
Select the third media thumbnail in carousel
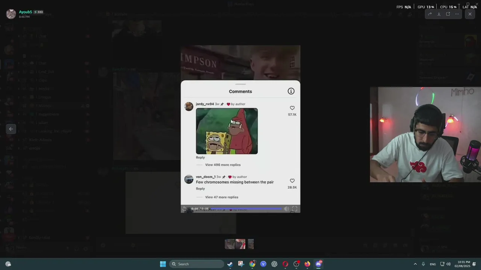point(251,244)
